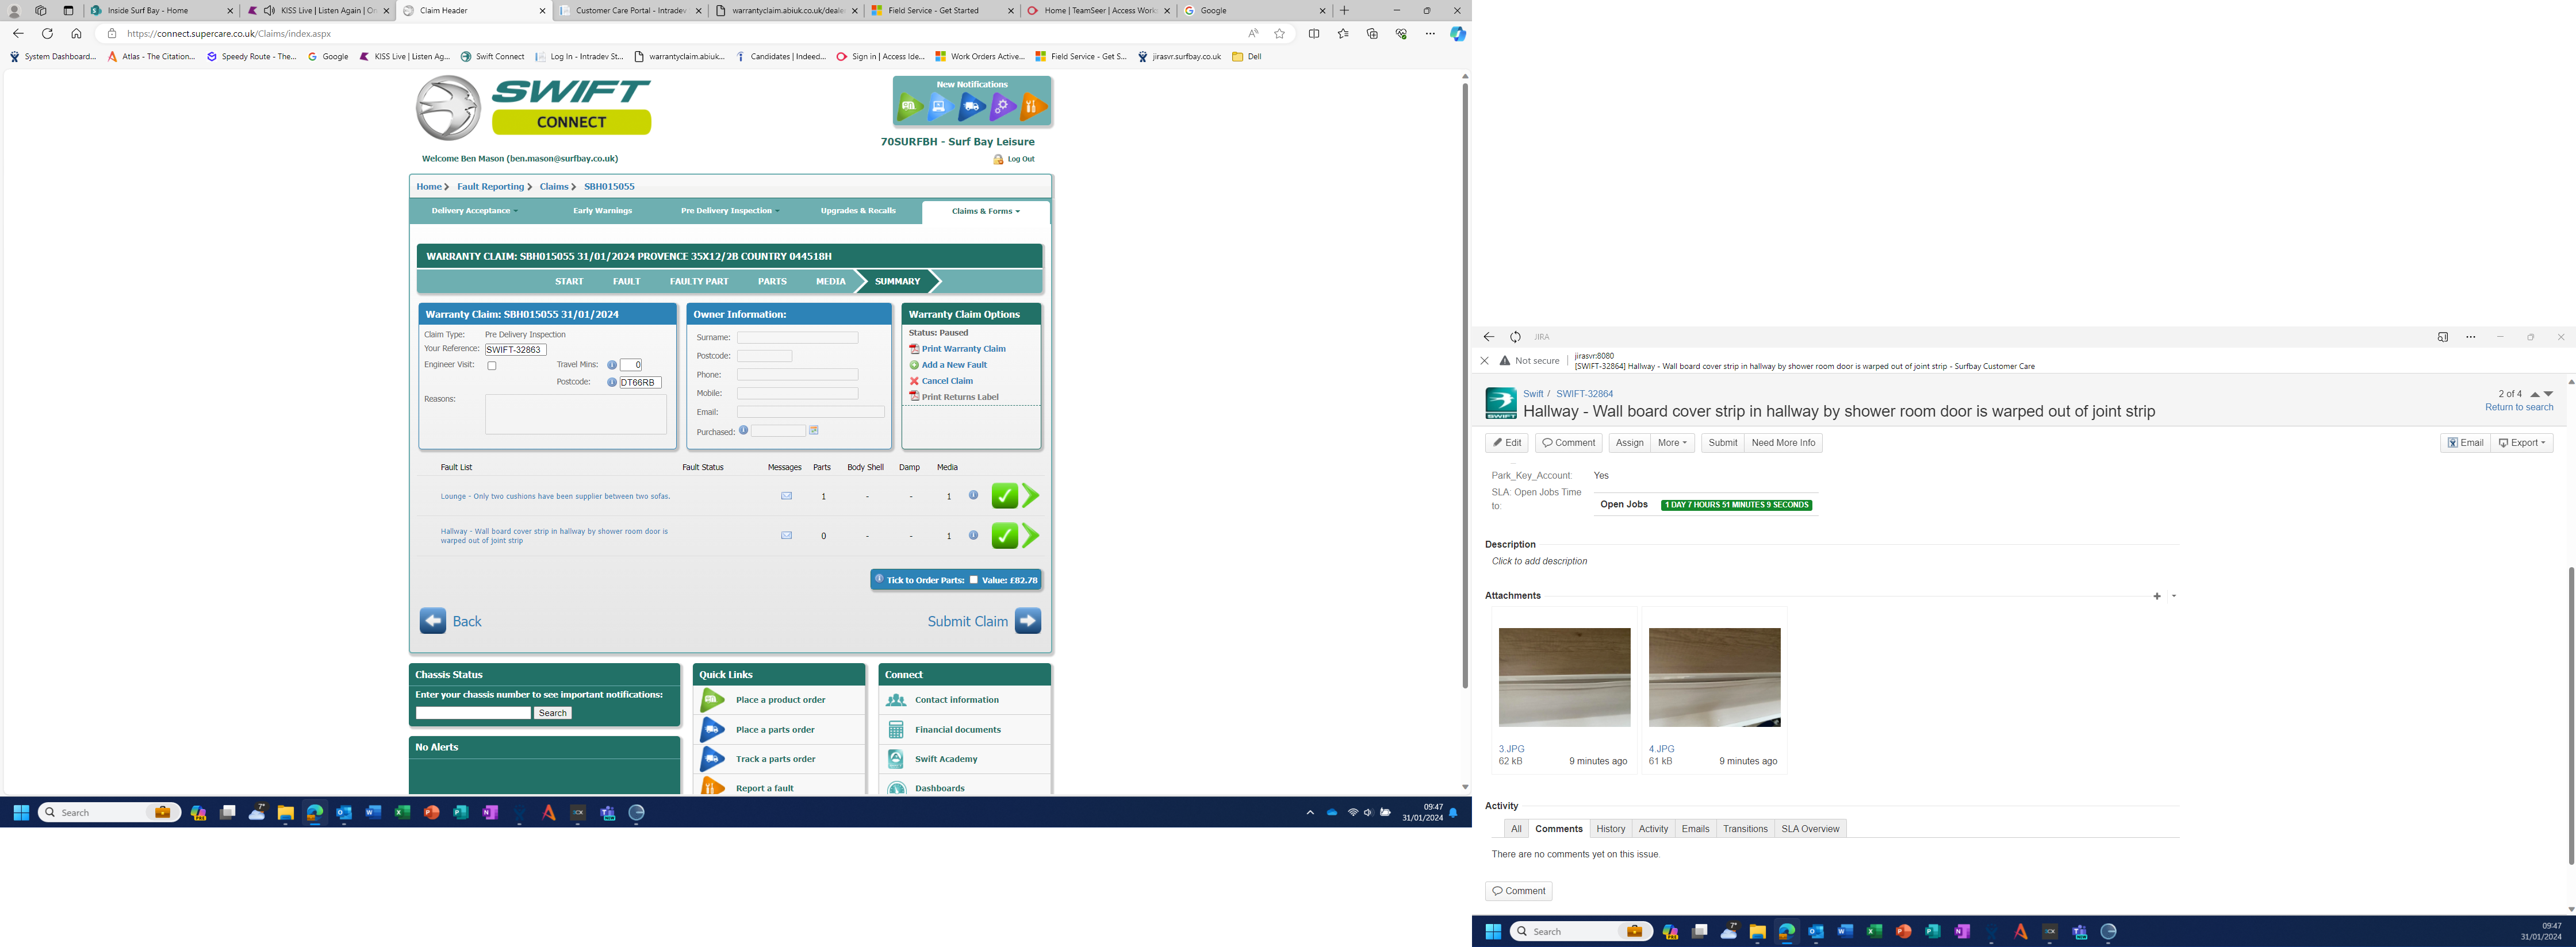Open Lounge fault messages envelope icon
The height and width of the screenshot is (947, 2576).
coord(786,495)
